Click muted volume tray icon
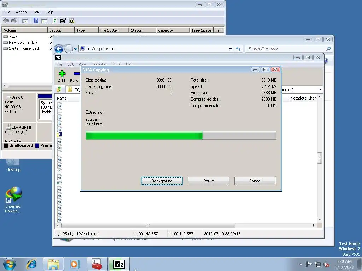 point(326,264)
